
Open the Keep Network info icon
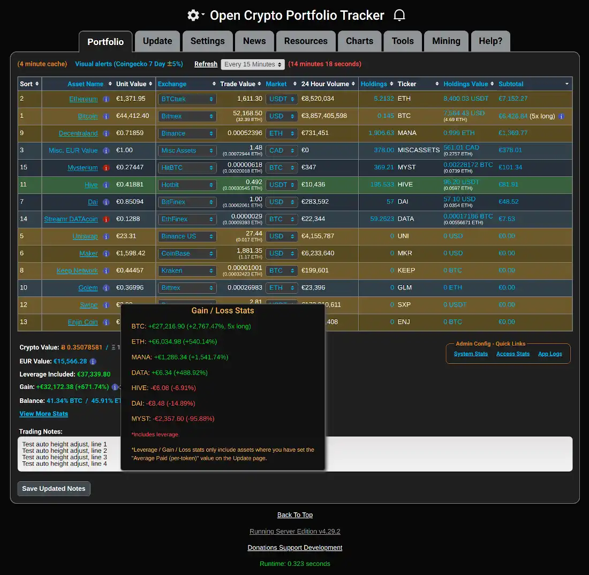(107, 271)
